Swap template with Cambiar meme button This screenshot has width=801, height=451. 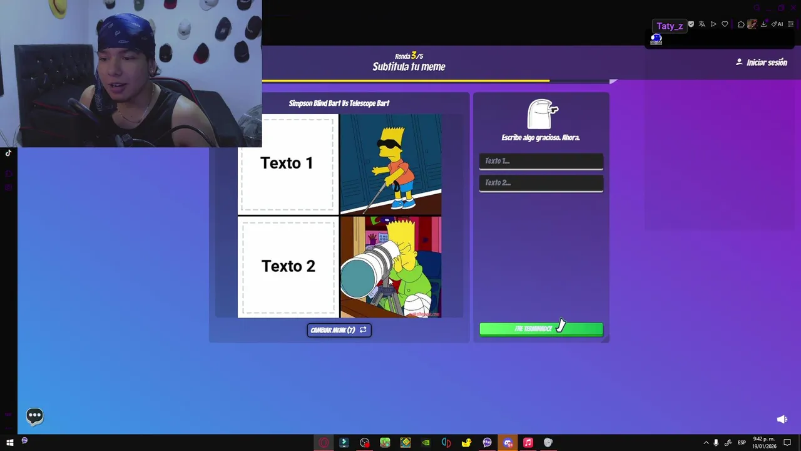point(339,330)
